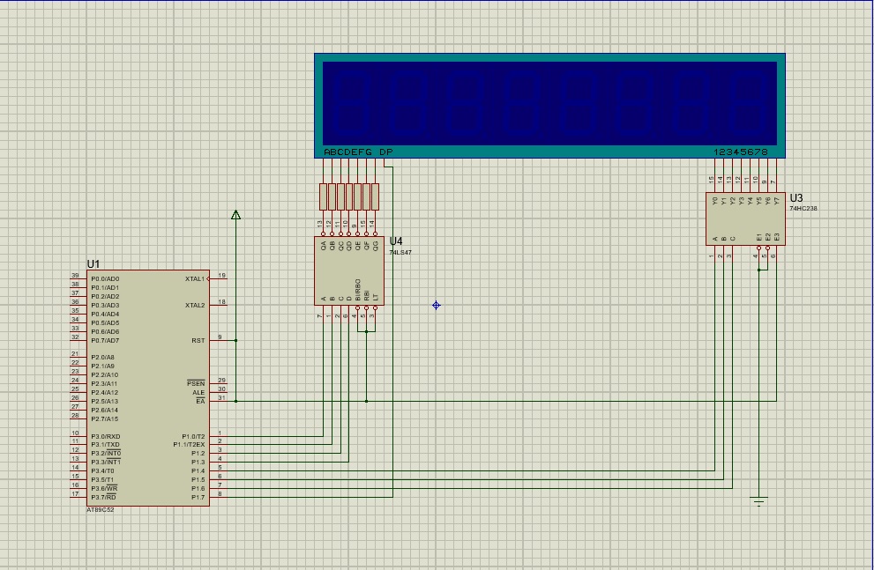874x570 pixels.
Task: Select the U3 reference label
Action: [x=796, y=197]
